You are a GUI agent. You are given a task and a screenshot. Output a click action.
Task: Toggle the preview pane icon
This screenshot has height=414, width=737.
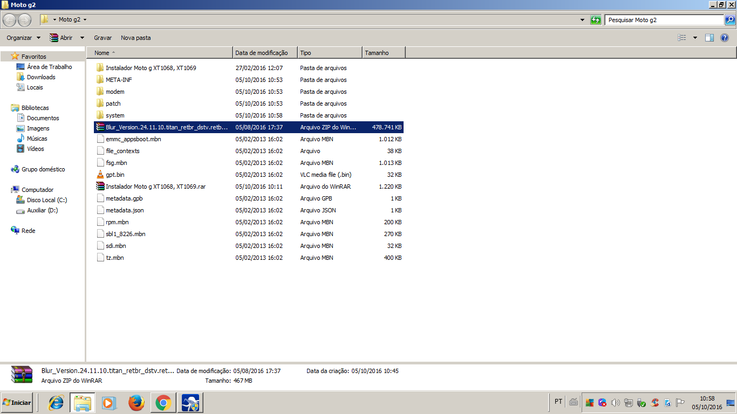[x=709, y=38]
